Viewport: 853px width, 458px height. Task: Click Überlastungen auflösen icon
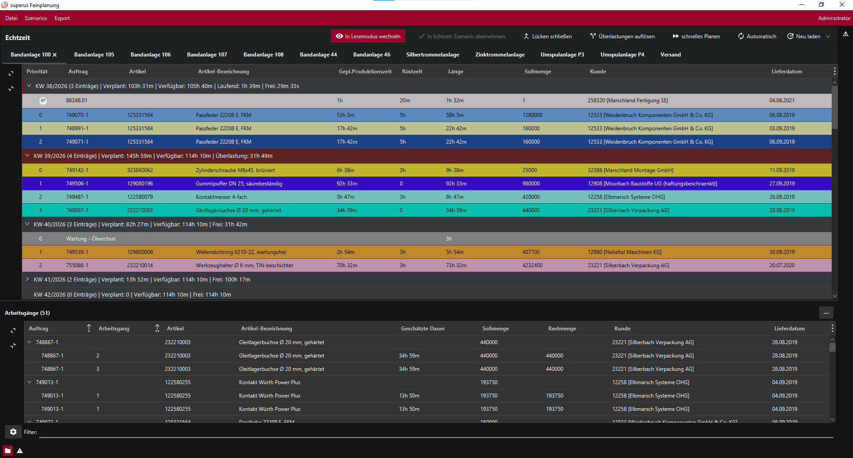(593, 36)
